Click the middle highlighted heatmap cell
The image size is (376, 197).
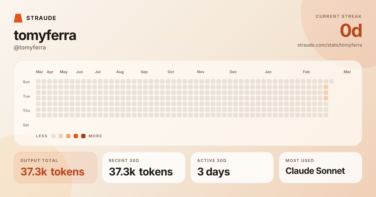point(326,93)
